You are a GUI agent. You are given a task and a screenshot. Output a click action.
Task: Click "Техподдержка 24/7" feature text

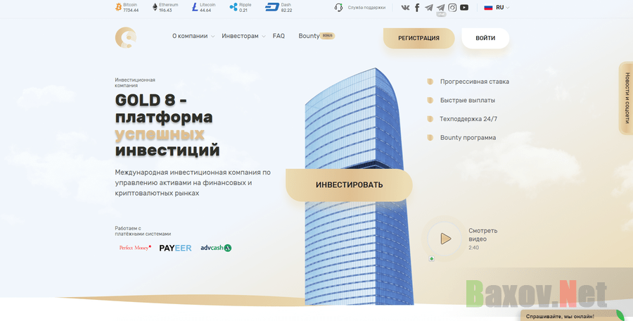click(x=468, y=119)
